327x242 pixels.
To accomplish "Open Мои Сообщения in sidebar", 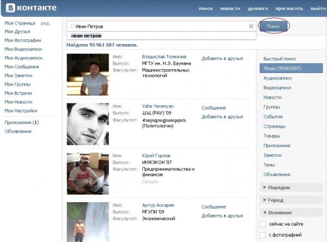I will [22, 66].
